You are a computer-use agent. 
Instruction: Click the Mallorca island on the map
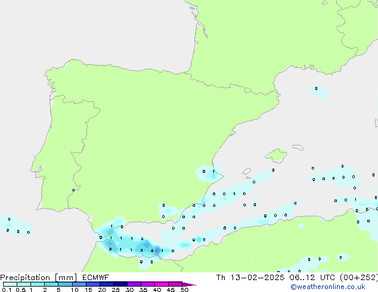click(276, 156)
